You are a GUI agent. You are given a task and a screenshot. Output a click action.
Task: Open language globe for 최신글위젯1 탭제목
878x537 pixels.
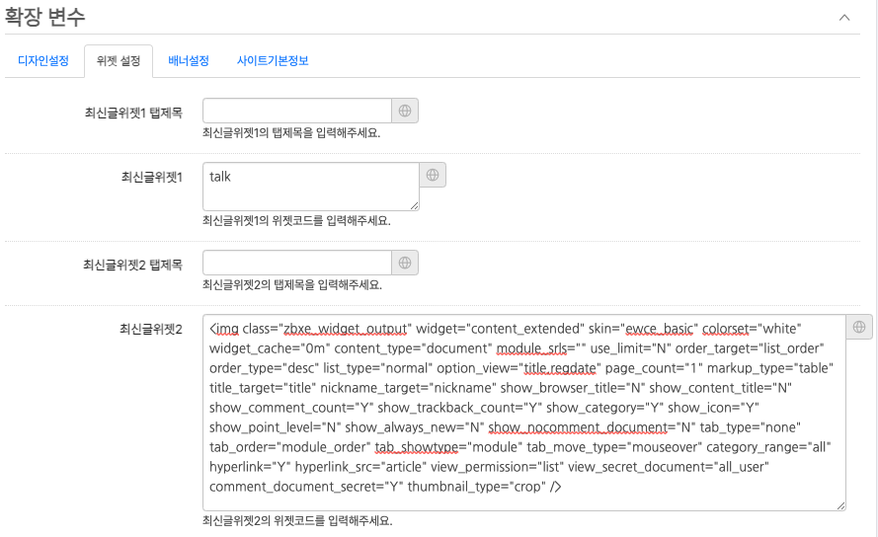tap(405, 111)
